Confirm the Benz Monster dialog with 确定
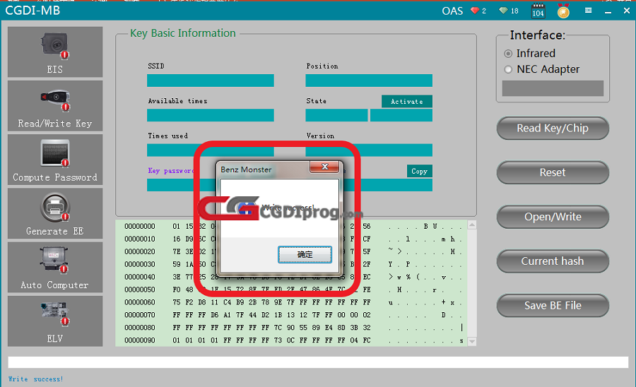This screenshot has height=387, width=636. click(305, 254)
